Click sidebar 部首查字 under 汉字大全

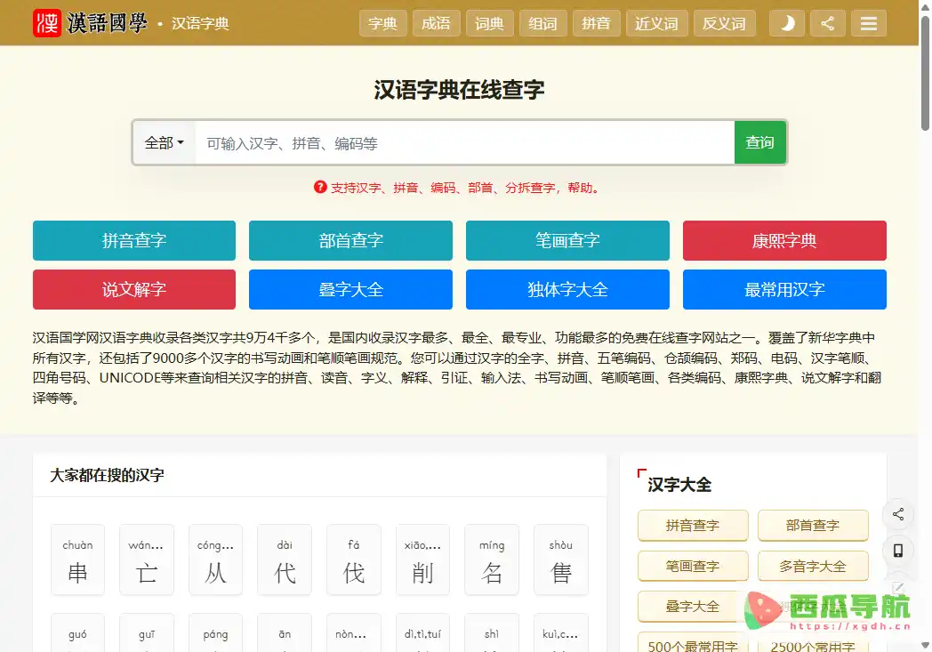(x=813, y=526)
